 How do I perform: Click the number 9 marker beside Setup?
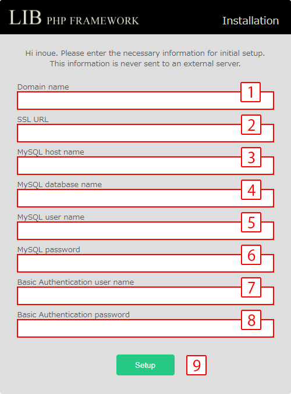pyautogui.click(x=196, y=365)
